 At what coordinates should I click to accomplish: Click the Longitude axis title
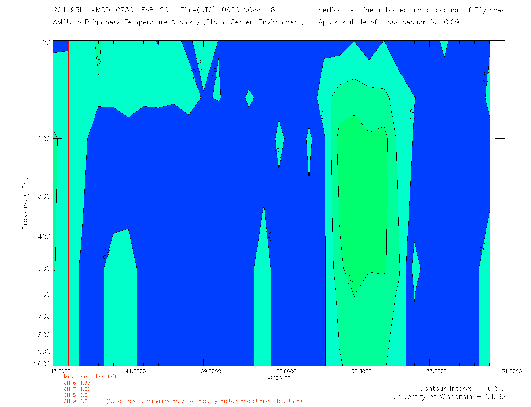tap(278, 377)
